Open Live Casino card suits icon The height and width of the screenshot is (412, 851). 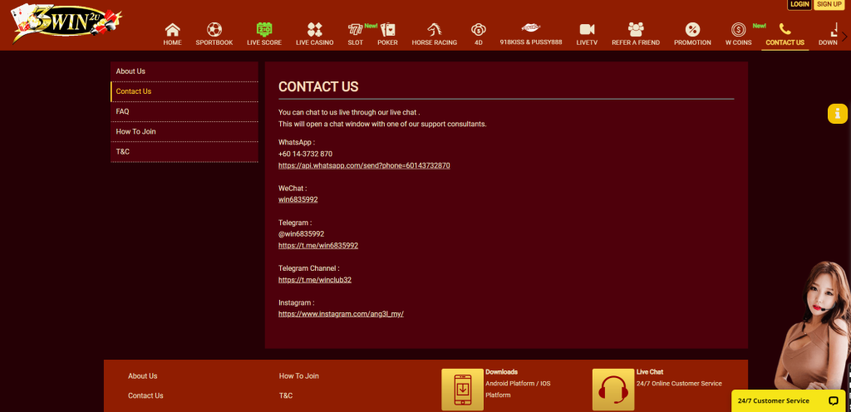(315, 29)
